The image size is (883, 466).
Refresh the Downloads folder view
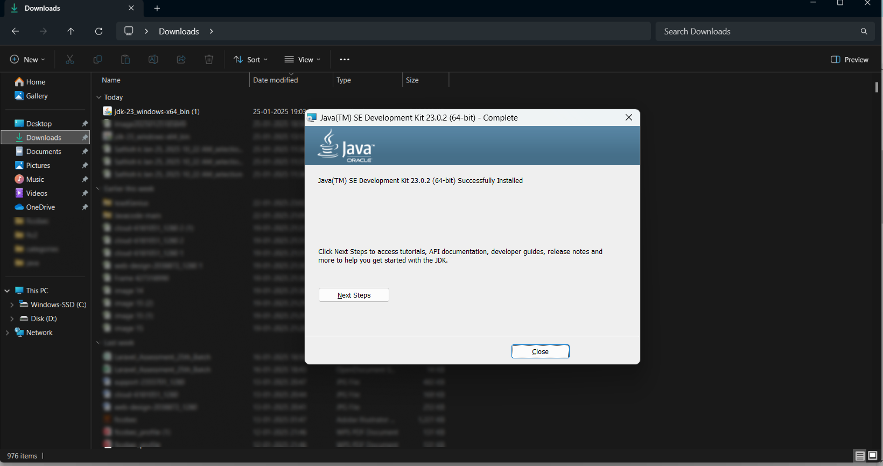[x=99, y=31]
